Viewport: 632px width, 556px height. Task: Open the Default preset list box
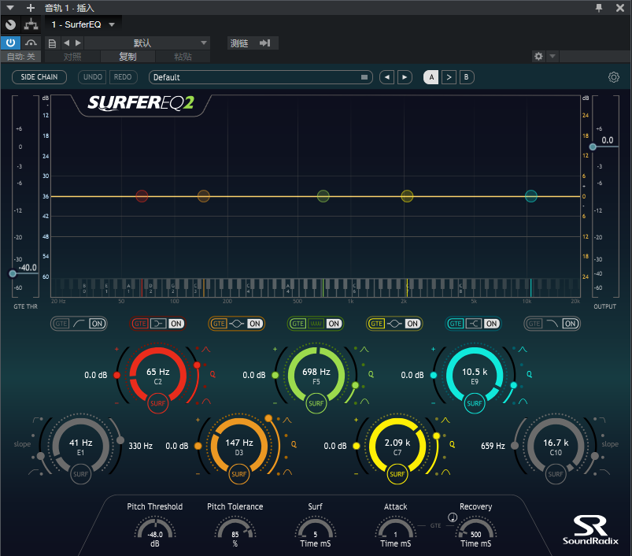[x=261, y=77]
